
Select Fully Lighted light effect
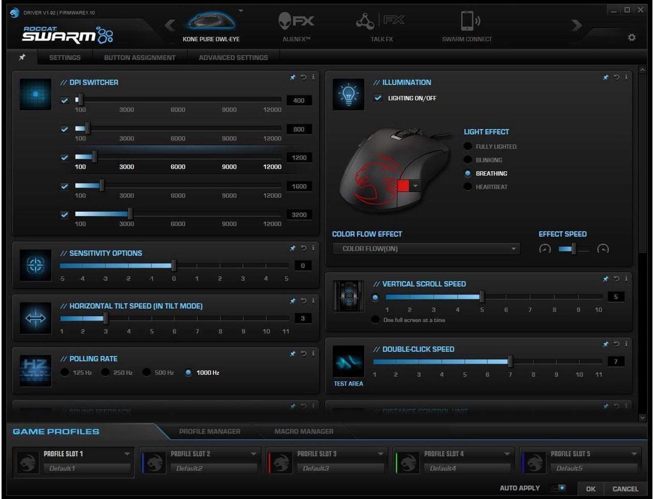pos(468,147)
